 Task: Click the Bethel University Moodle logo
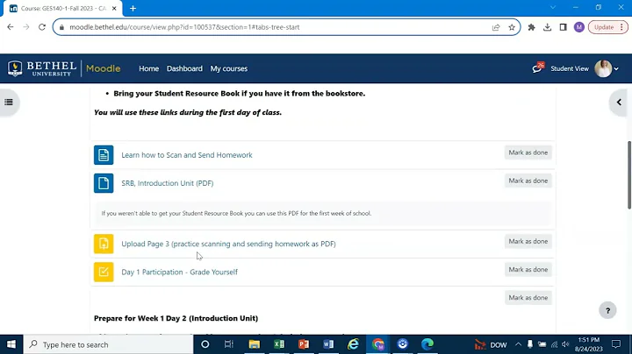[x=64, y=68]
